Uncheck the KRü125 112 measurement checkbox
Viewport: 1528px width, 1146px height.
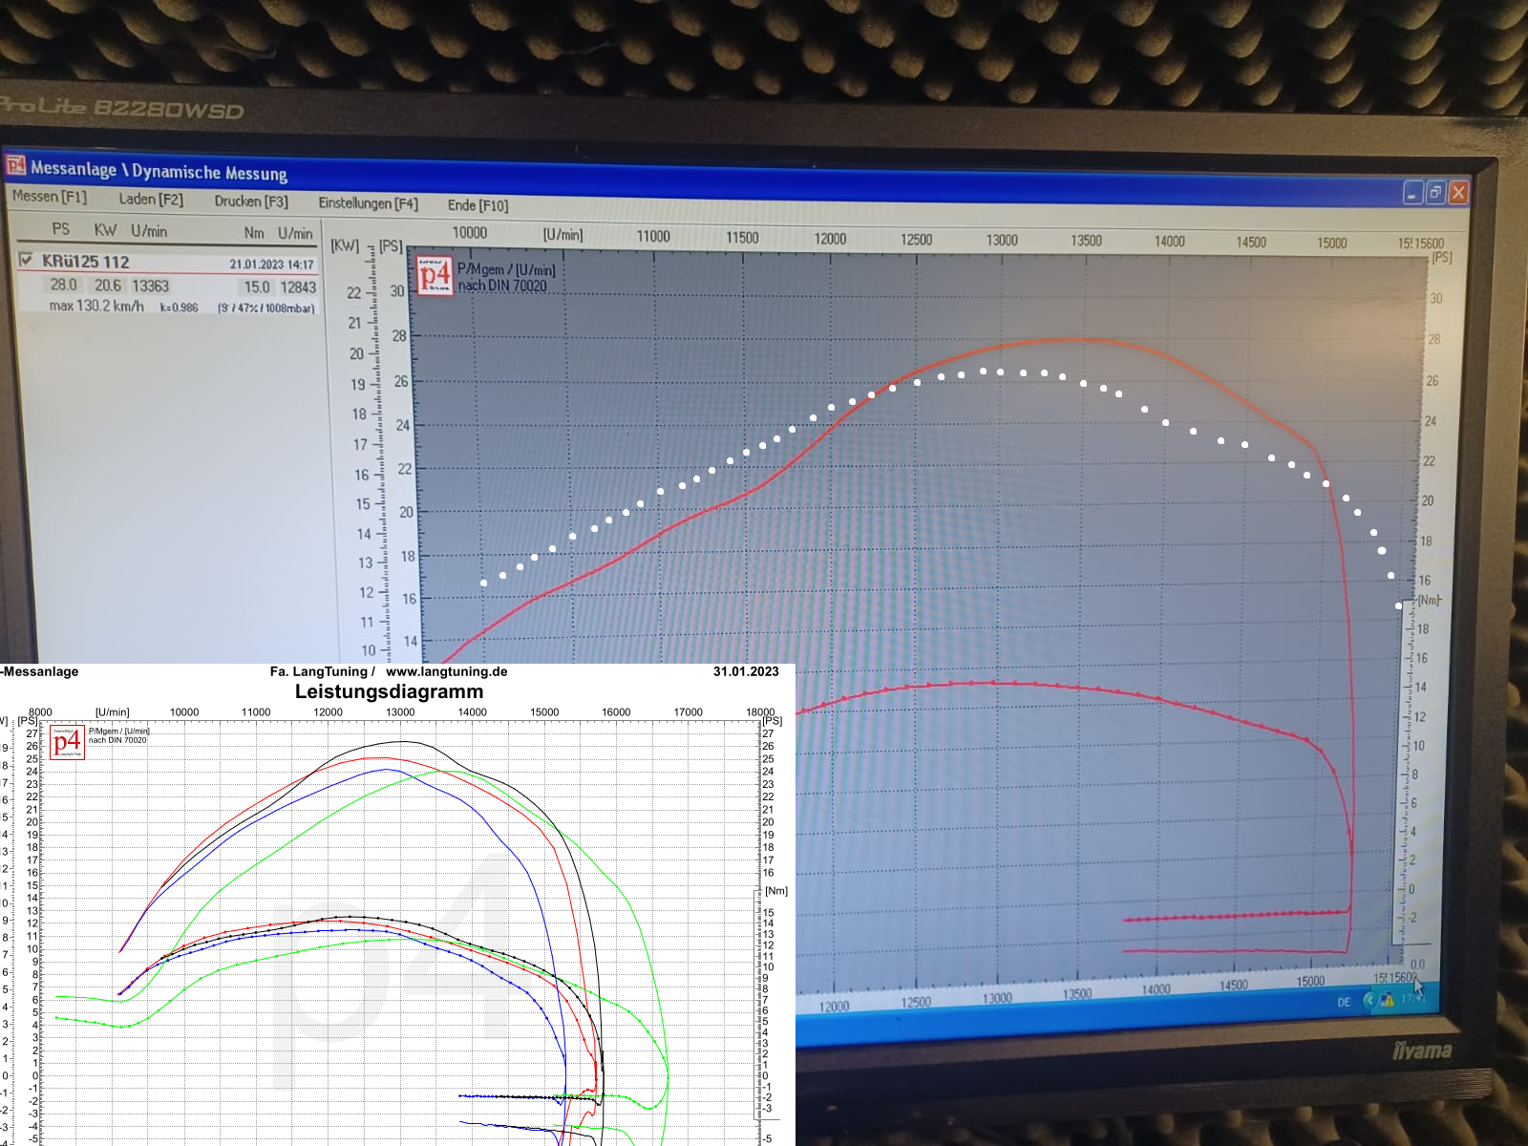pyautogui.click(x=26, y=260)
